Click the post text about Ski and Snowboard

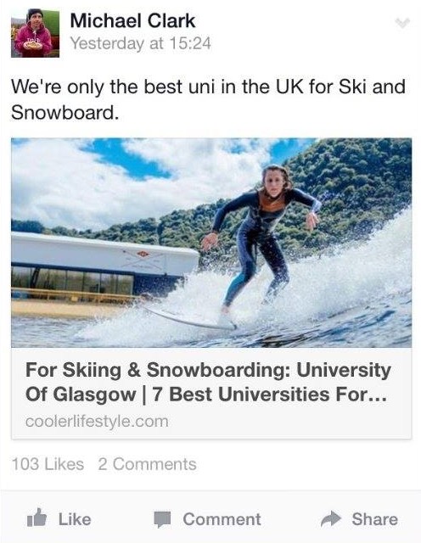click(x=208, y=99)
